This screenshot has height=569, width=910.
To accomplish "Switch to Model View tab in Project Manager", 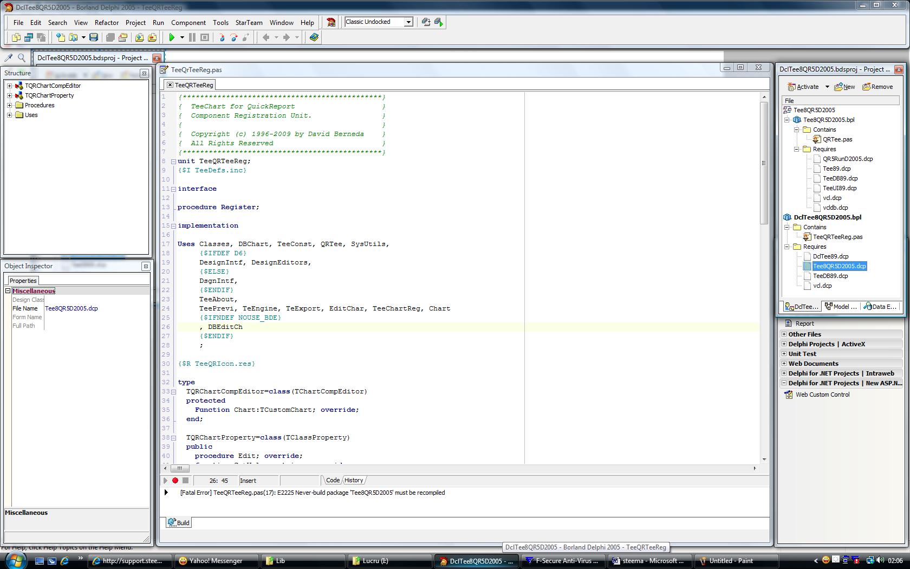I will click(x=840, y=306).
